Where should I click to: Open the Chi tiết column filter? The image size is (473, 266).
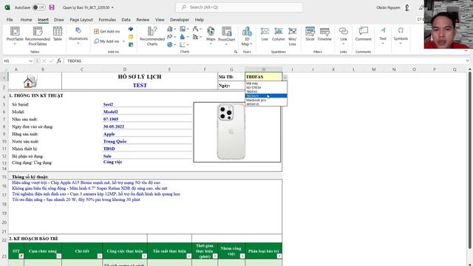100,256
